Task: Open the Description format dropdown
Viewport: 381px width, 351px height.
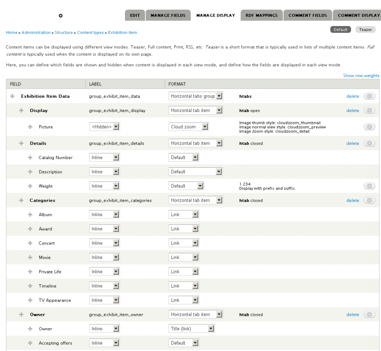Action: pyautogui.click(x=196, y=172)
